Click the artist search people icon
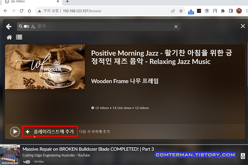Viewport: 248px width, 165px height. [33, 26]
